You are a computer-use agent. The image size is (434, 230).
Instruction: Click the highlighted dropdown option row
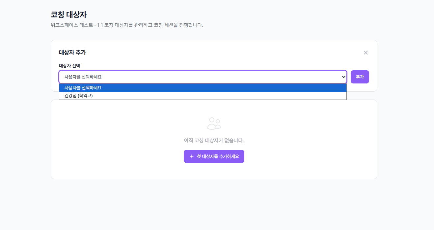click(203, 88)
